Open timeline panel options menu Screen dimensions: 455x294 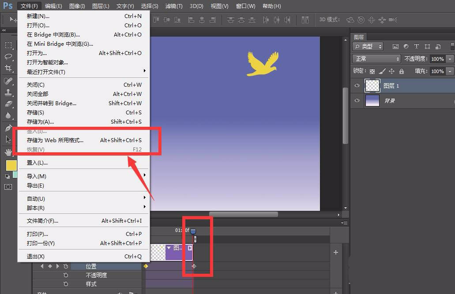tap(344, 223)
